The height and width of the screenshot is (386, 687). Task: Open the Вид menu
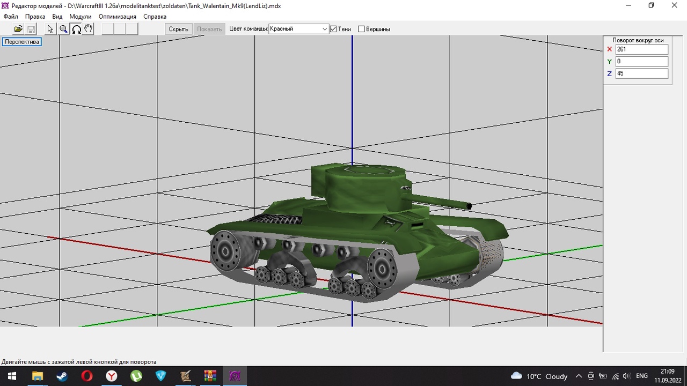point(57,17)
